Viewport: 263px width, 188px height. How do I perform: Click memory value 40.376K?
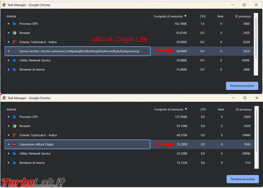tap(182, 135)
